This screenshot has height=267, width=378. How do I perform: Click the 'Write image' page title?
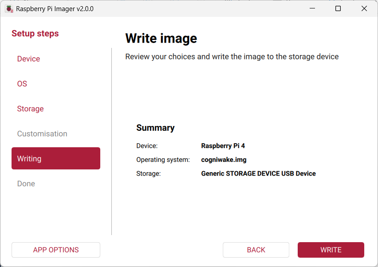161,38
